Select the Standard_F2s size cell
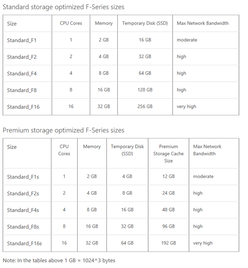The image size is (248, 268). 23,193
